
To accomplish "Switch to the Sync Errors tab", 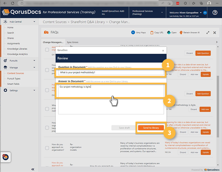I will click(x=72, y=42).
